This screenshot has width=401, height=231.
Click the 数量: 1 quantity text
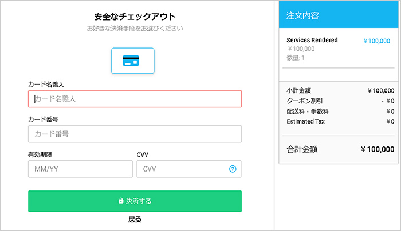297,58
